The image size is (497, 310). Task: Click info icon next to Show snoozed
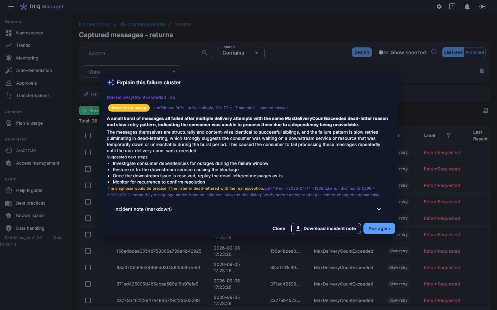[434, 52]
